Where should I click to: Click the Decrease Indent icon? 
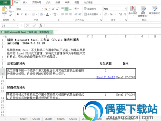pyautogui.click(x=76, y=14)
